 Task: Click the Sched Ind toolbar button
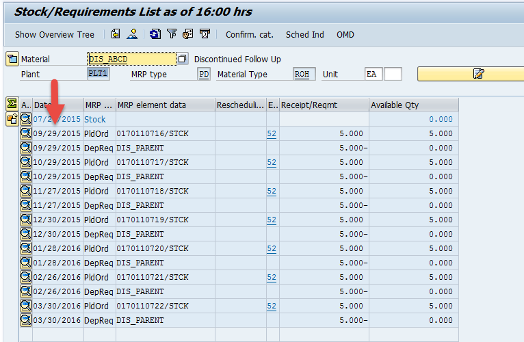(x=305, y=34)
